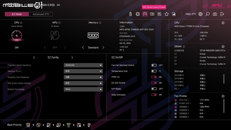This screenshot has height=130, width=231.
Task: Select first optical disc icon in Boot Priority
Action: coord(38,125)
